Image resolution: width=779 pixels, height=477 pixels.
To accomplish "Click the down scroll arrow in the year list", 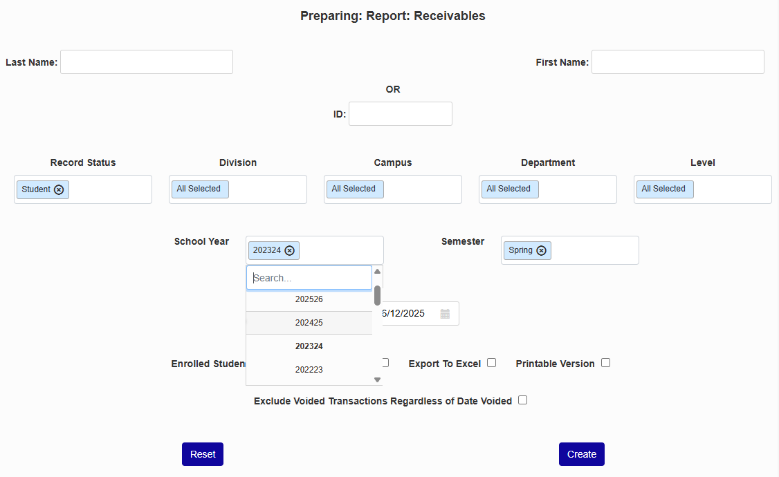I will click(x=377, y=379).
